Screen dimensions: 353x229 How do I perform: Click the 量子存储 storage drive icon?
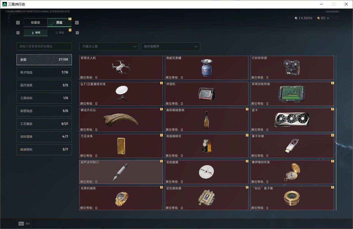pyautogui.click(x=292, y=146)
